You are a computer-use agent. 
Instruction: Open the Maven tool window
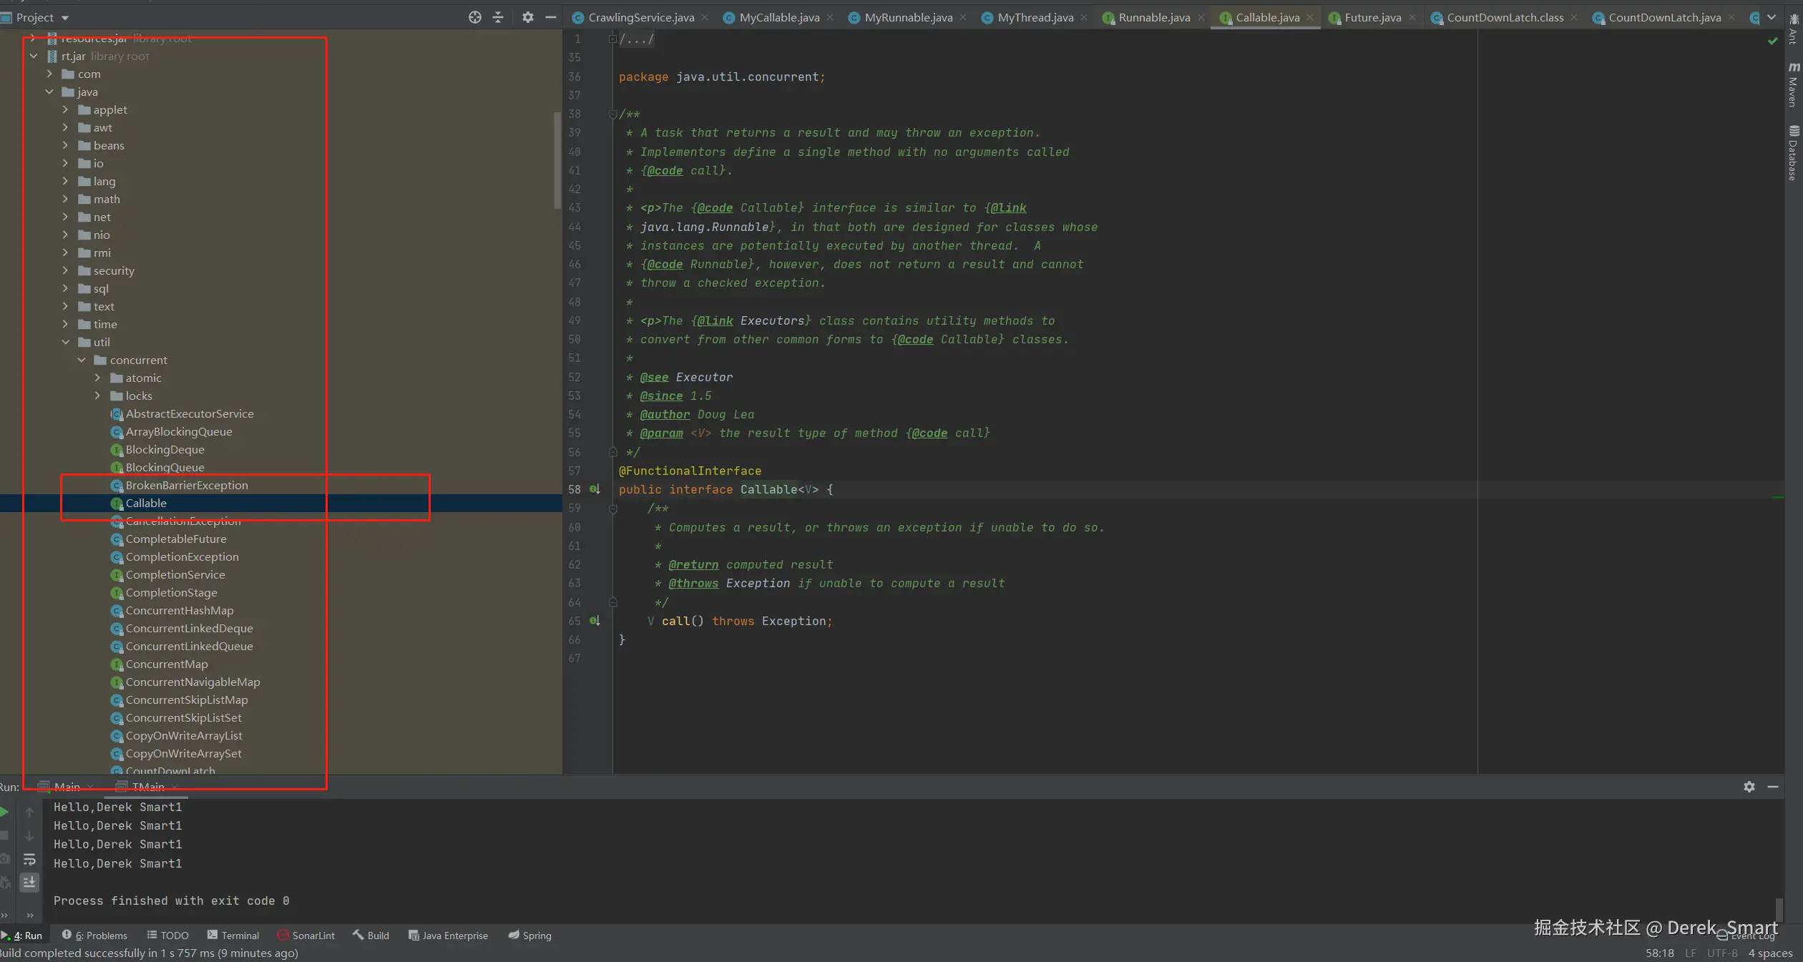coord(1793,84)
